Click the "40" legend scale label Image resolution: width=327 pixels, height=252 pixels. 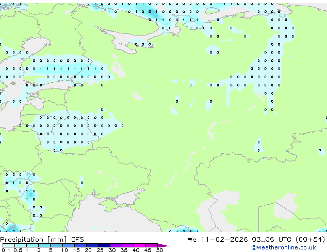(136, 250)
